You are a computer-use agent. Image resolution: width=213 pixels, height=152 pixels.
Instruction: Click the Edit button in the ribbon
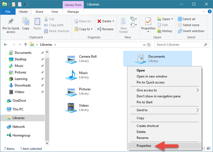point(163,25)
